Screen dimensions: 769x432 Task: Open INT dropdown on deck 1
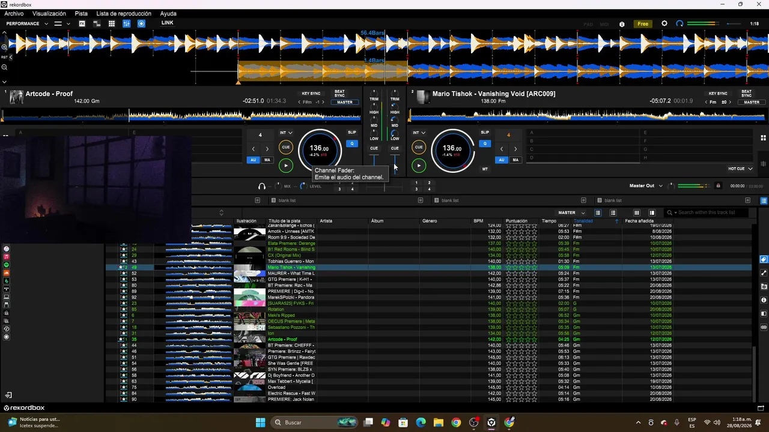point(286,133)
